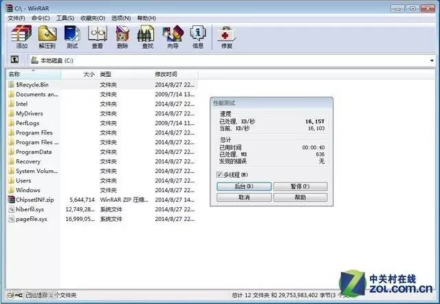Open the Help (帮助) menu

pyautogui.click(x=146, y=19)
